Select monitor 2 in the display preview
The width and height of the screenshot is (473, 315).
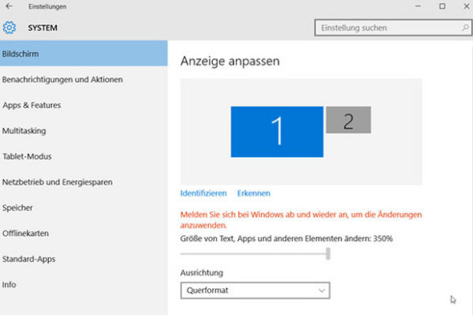click(348, 120)
